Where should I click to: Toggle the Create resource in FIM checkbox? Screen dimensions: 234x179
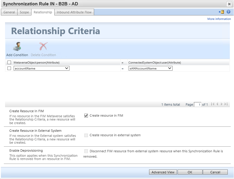[86, 115]
